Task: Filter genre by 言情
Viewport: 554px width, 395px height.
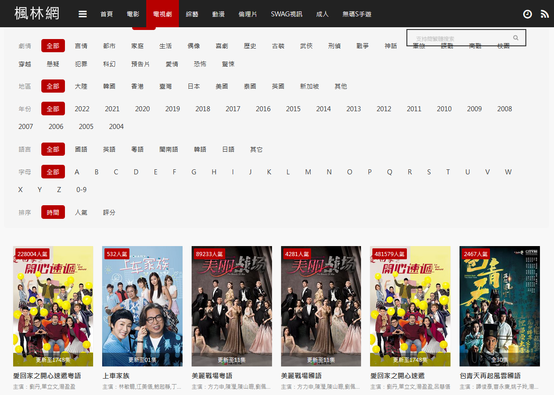Action: (81, 46)
